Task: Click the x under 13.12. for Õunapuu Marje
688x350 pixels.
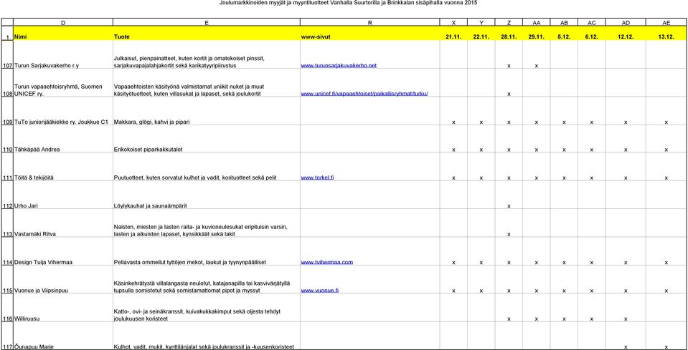Action: [x=666, y=347]
